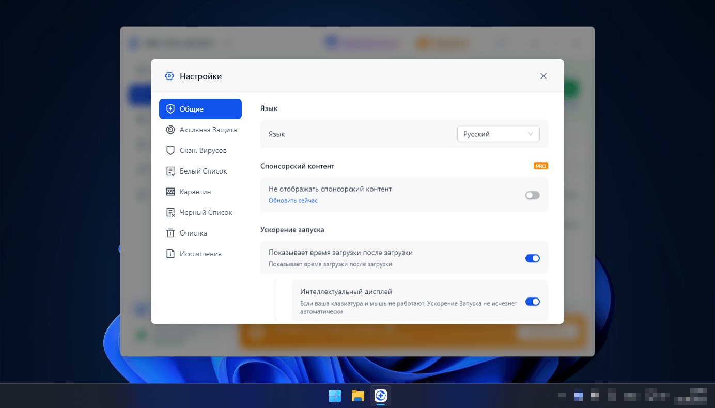Click the Очистка trash icon
Viewport: 715px width, 408px height.
[170, 233]
